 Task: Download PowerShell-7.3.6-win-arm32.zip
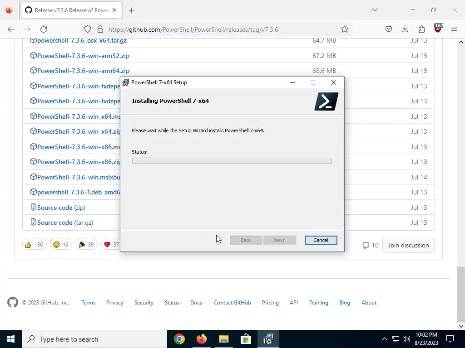coord(84,56)
